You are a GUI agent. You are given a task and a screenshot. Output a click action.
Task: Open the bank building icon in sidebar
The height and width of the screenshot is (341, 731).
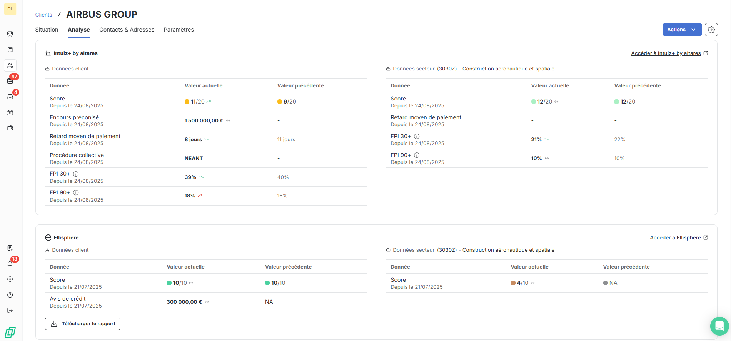coord(10,112)
